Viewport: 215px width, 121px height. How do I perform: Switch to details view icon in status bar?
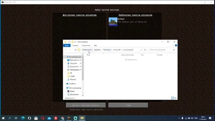coord(172,98)
